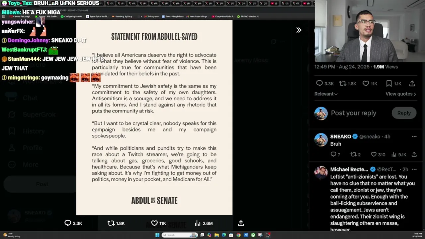Click the Statement from Abdul El-Sayed image
425x239 pixels.
(x=154, y=118)
